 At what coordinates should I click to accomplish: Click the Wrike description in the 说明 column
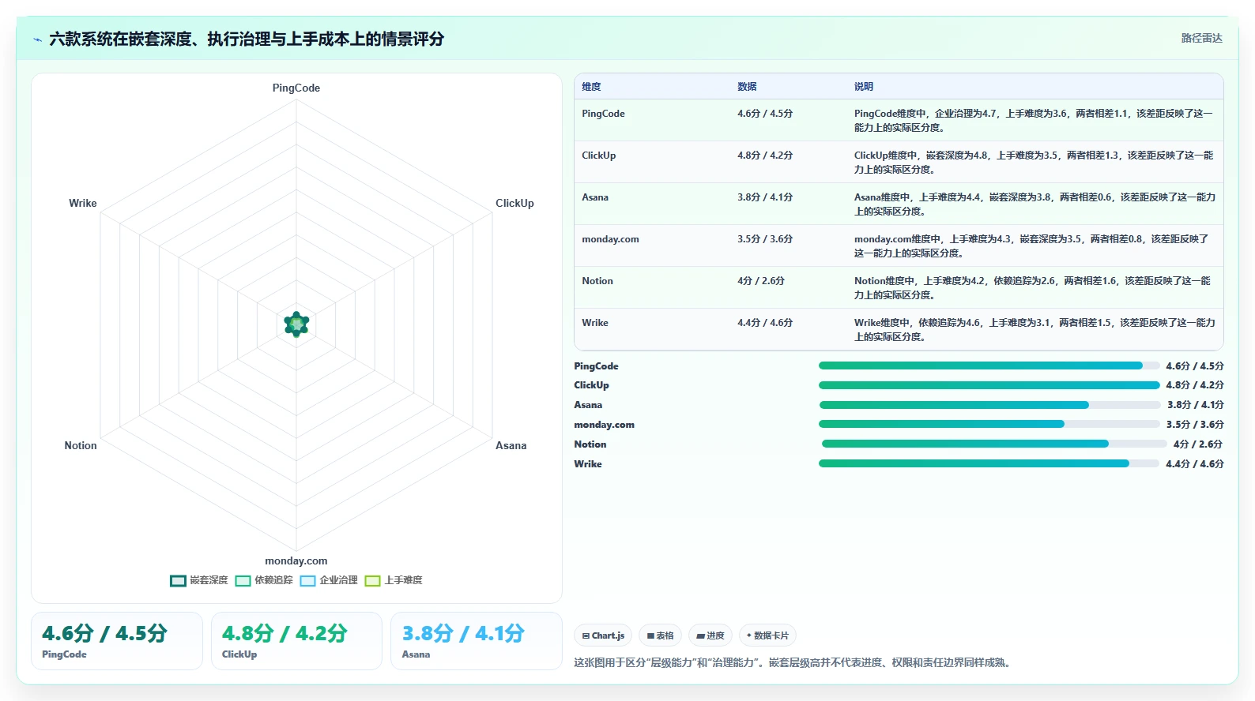point(1035,330)
